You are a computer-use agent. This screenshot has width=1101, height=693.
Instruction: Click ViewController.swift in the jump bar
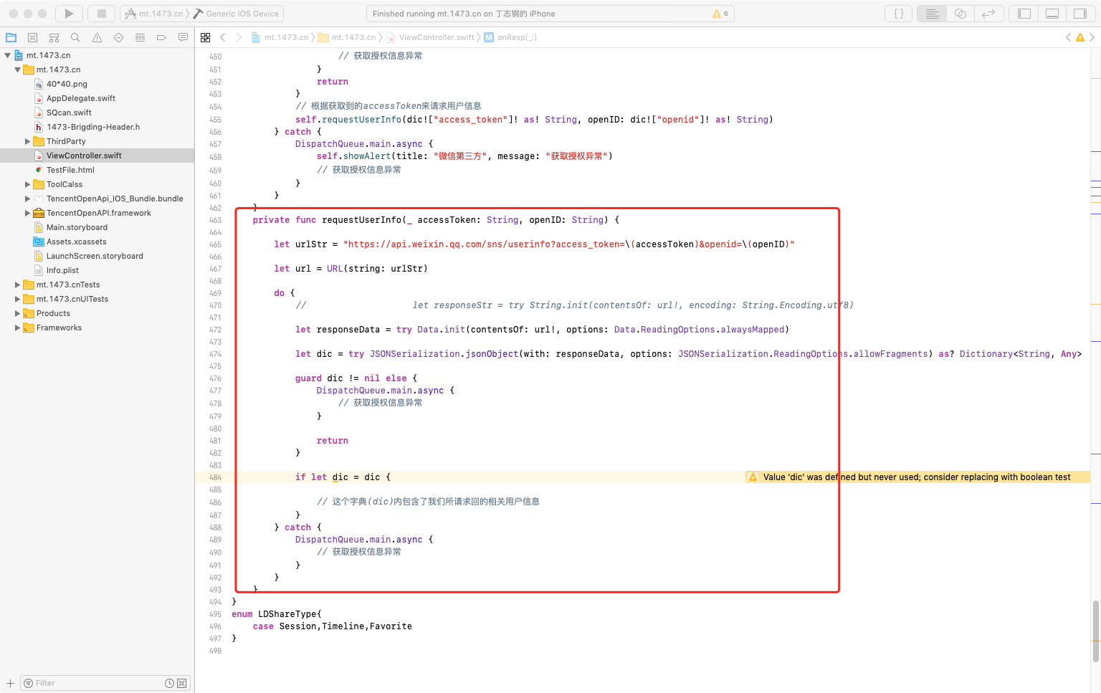[x=430, y=37]
